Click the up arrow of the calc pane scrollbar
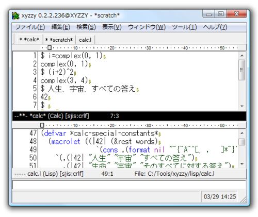Viewport: 258px width, 217px height. point(242,56)
